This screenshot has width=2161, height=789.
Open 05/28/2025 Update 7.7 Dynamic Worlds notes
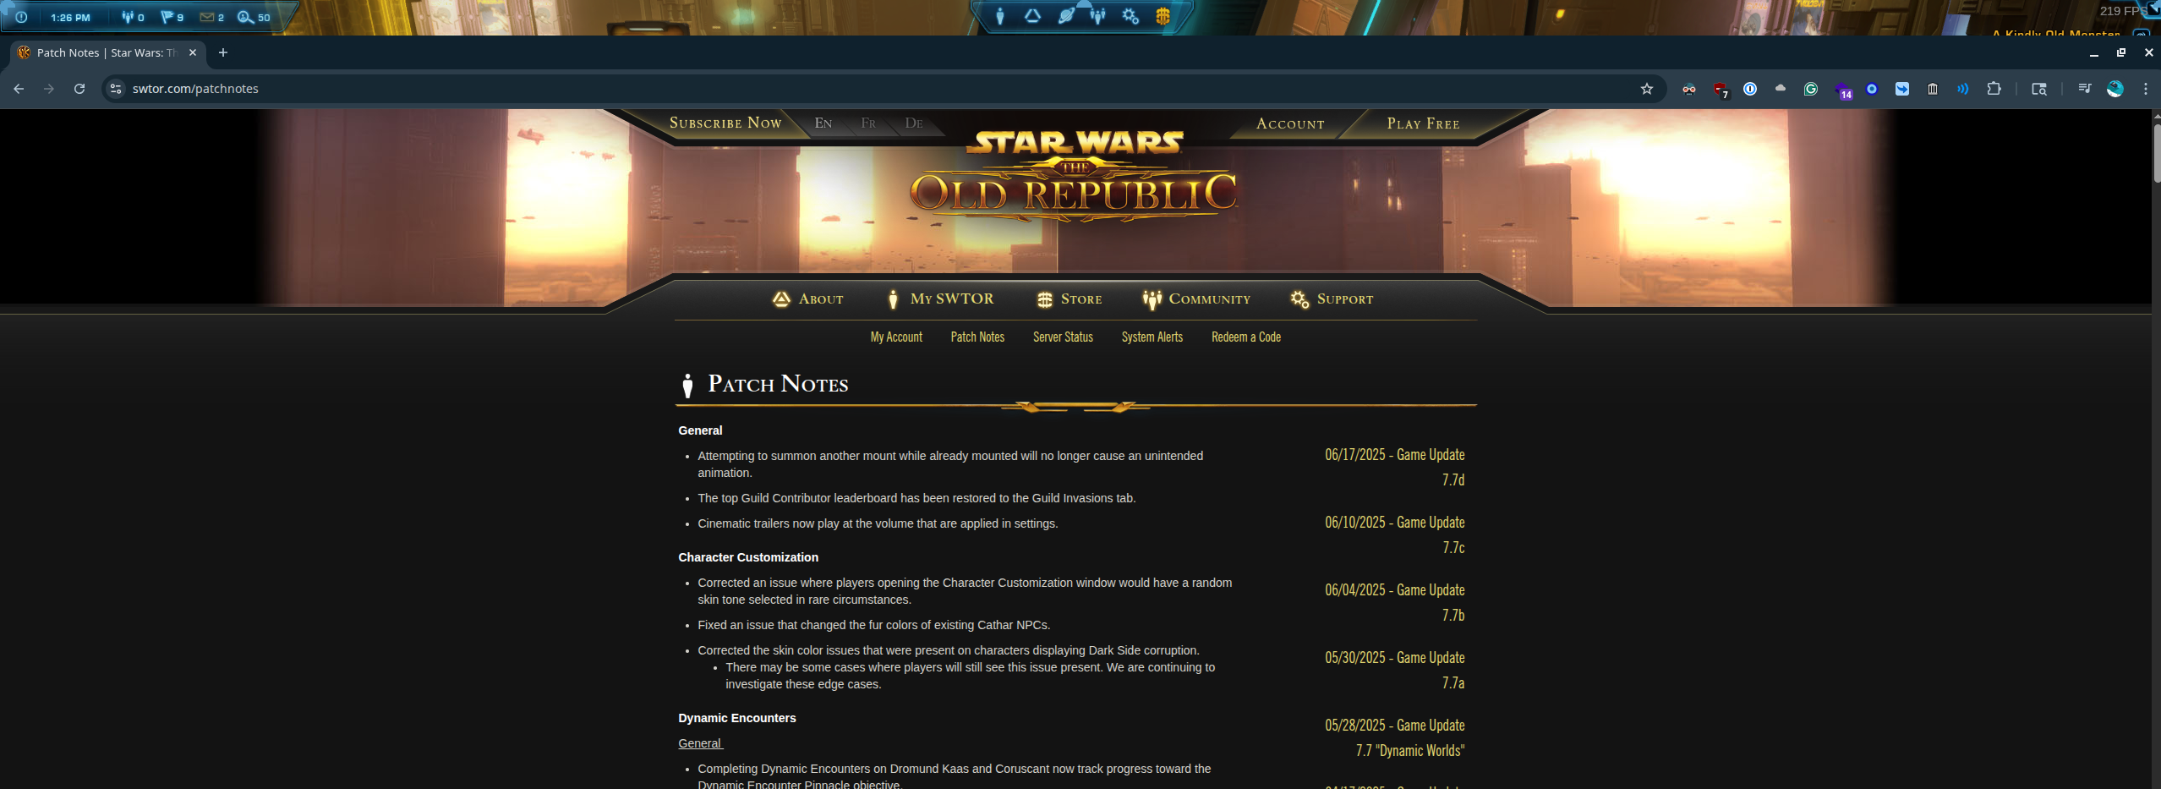[x=1395, y=737]
